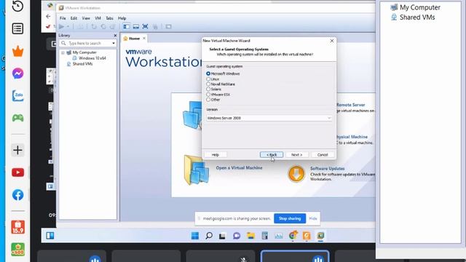
Task: Select the Linux guest operating system
Action: tap(208, 79)
